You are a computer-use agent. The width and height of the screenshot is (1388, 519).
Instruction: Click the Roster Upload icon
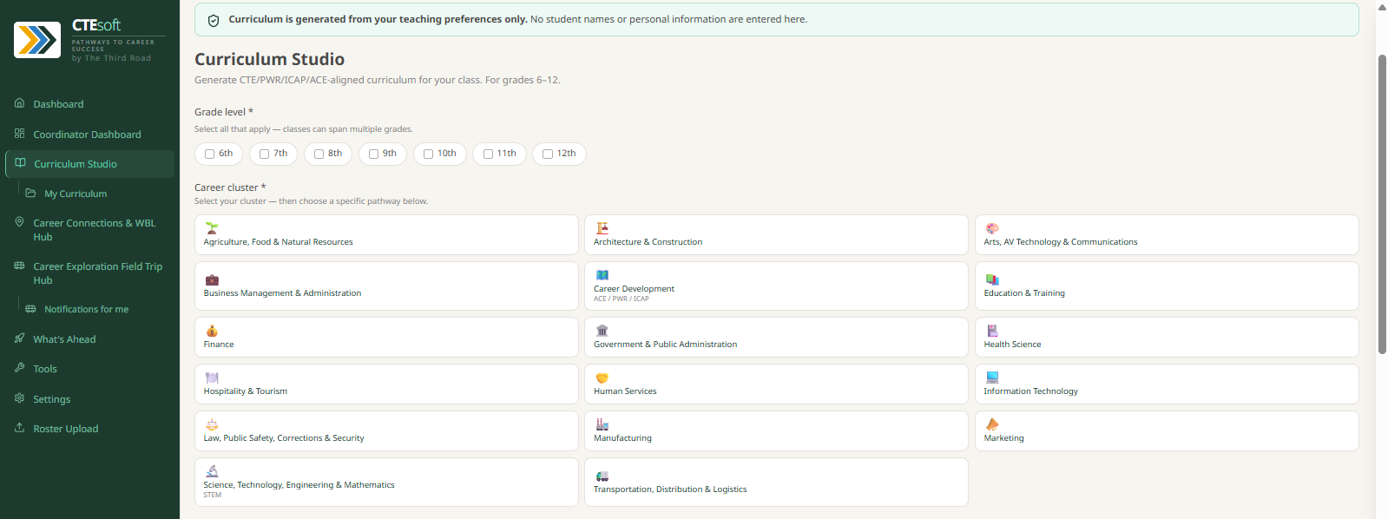19,428
